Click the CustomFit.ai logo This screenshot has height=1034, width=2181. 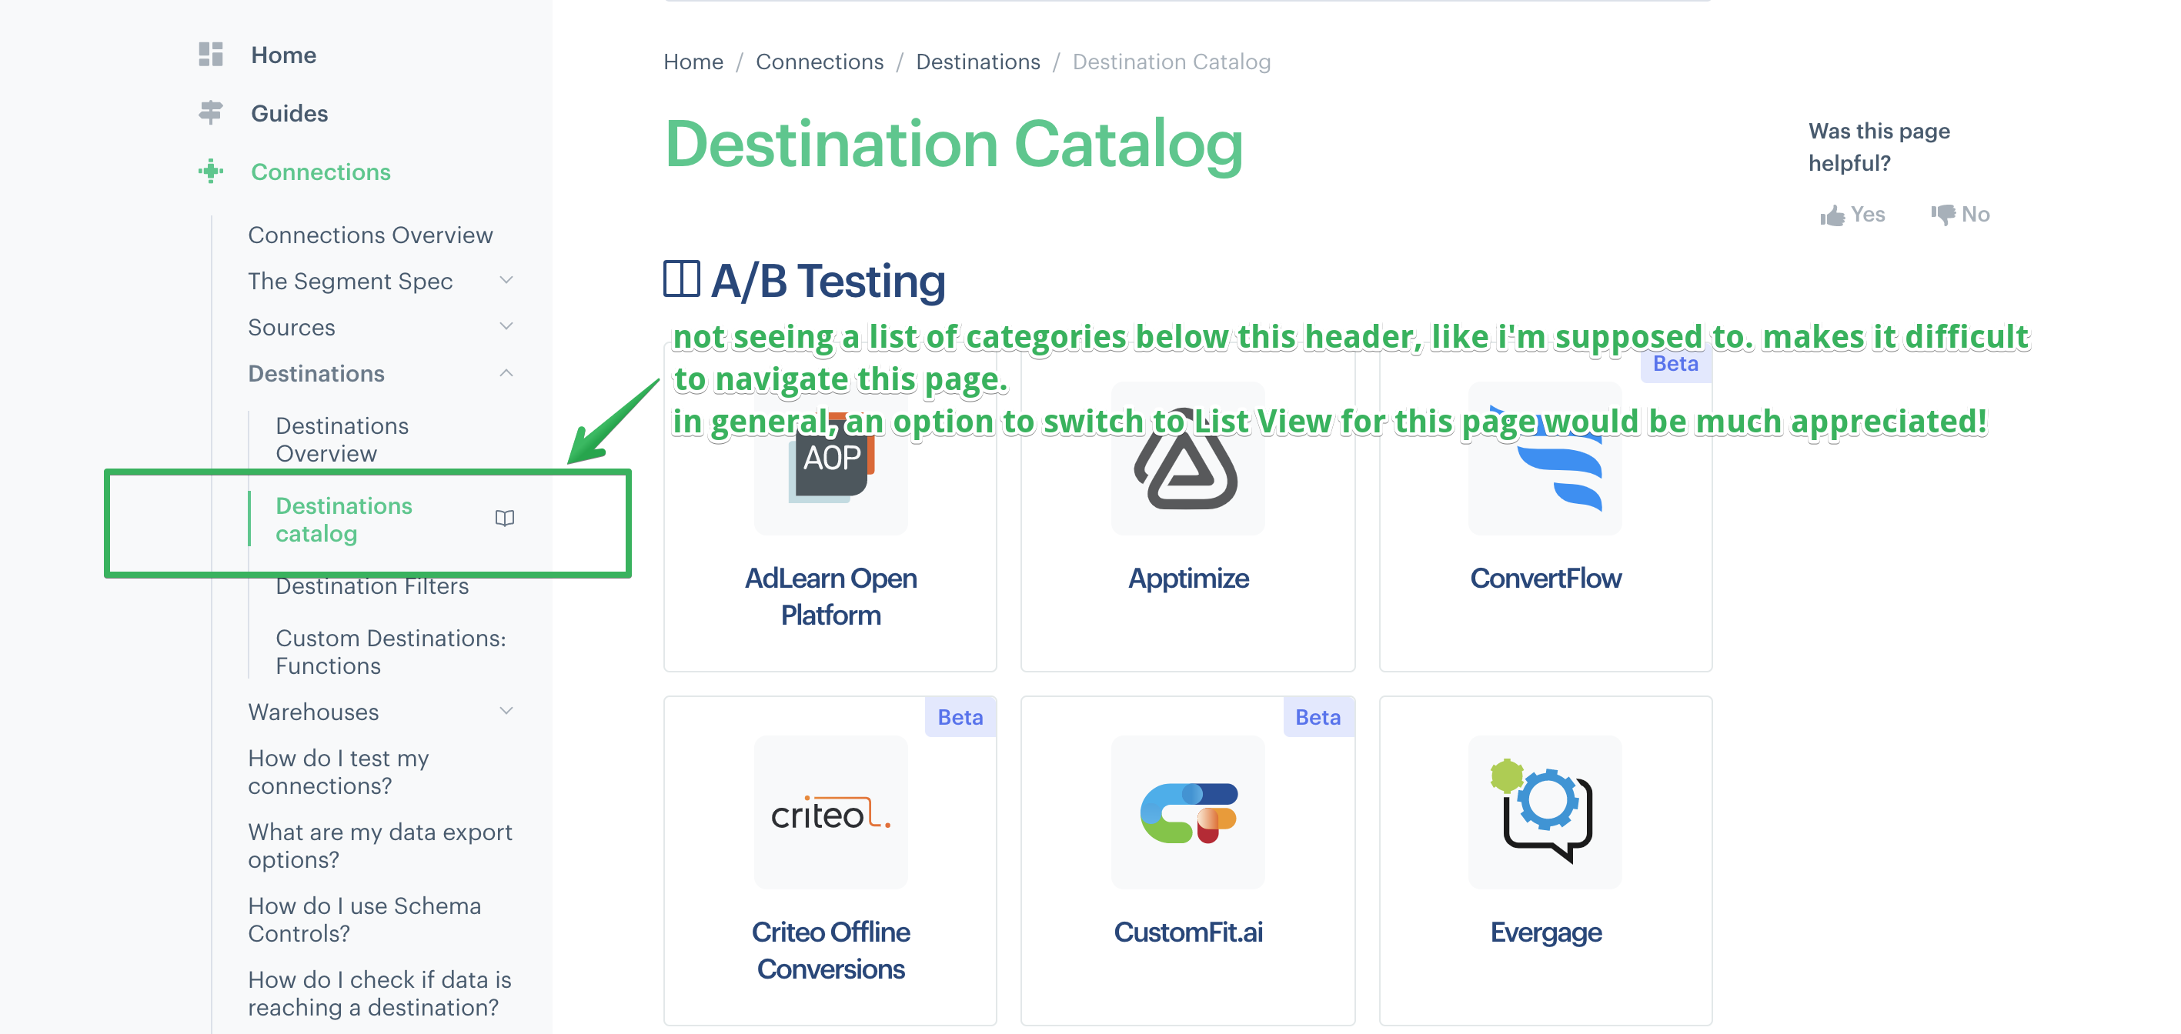point(1188,812)
